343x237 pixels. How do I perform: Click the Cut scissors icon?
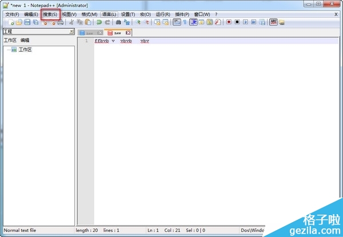tap(71, 22)
